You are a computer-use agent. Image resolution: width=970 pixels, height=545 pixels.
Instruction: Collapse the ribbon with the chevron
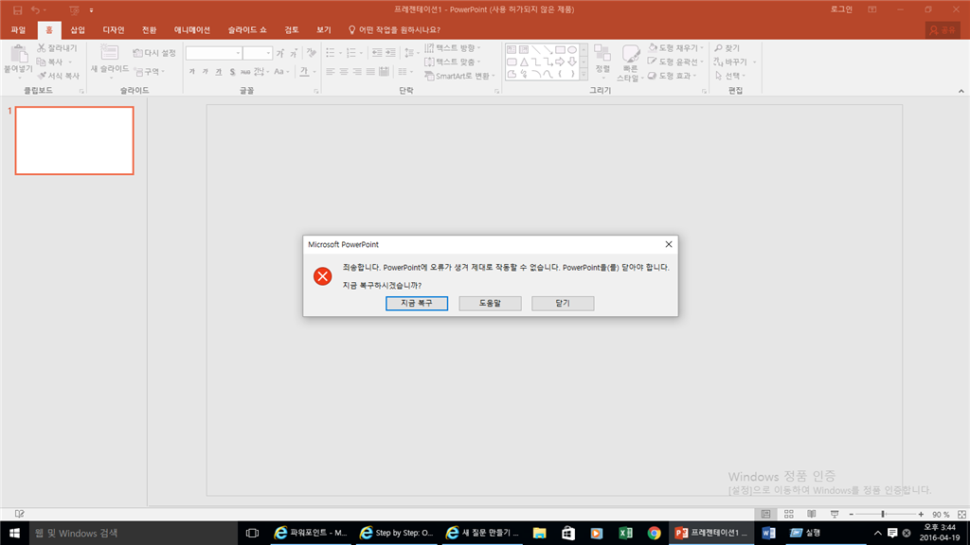tap(961, 91)
